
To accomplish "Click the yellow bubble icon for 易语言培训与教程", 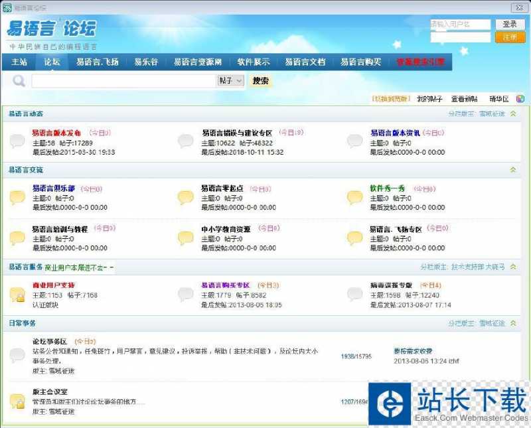I will click(x=17, y=238).
